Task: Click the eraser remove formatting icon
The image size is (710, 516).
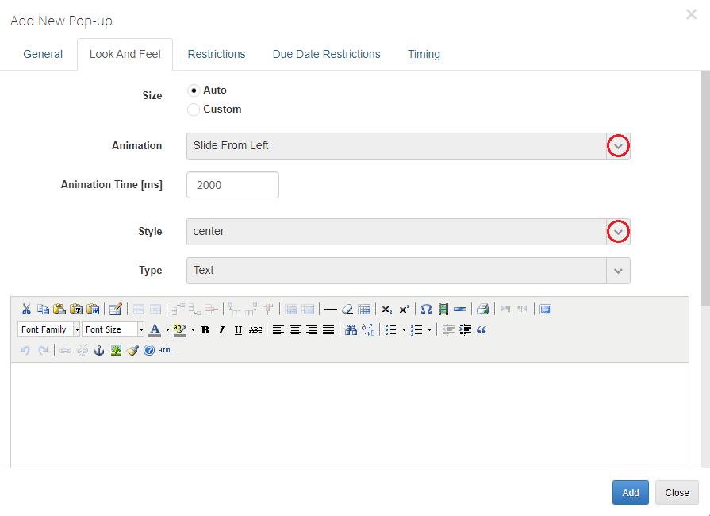Action: pyautogui.click(x=347, y=310)
